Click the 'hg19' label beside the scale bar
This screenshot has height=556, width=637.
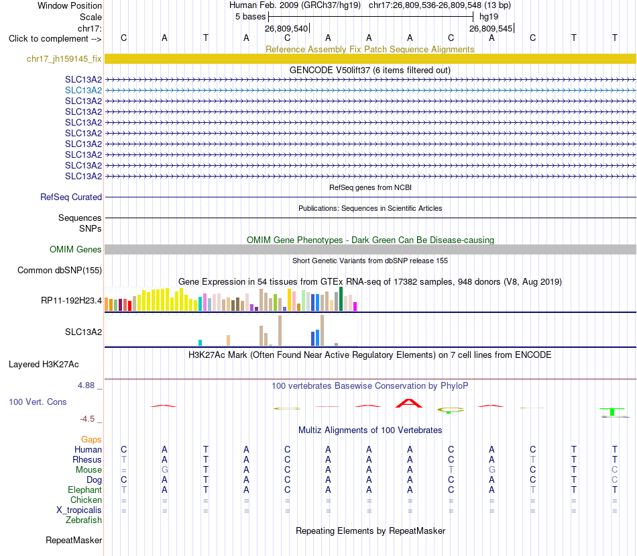point(489,17)
